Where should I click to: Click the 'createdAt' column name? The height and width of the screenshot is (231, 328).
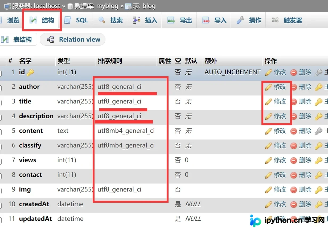34,204
